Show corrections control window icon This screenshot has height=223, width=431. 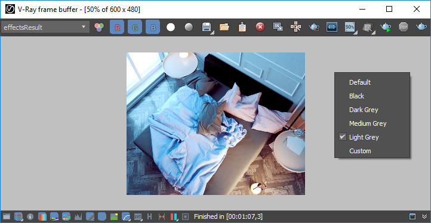(x=7, y=216)
